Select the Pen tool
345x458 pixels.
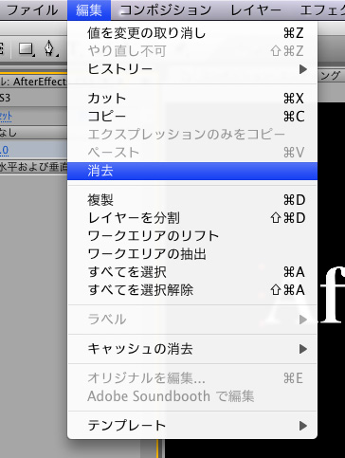pyautogui.click(x=50, y=49)
